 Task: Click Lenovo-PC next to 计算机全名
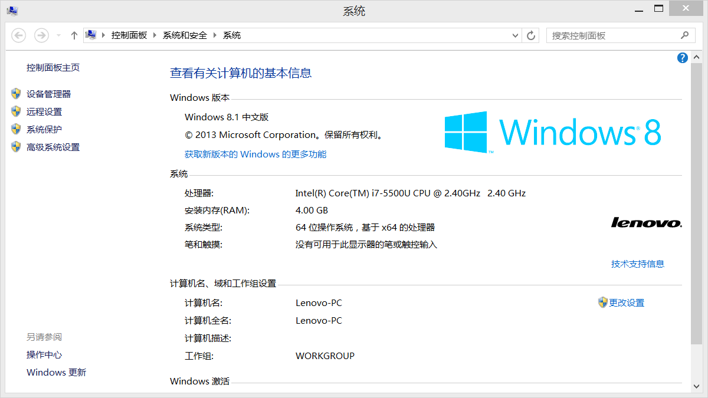[319, 321]
